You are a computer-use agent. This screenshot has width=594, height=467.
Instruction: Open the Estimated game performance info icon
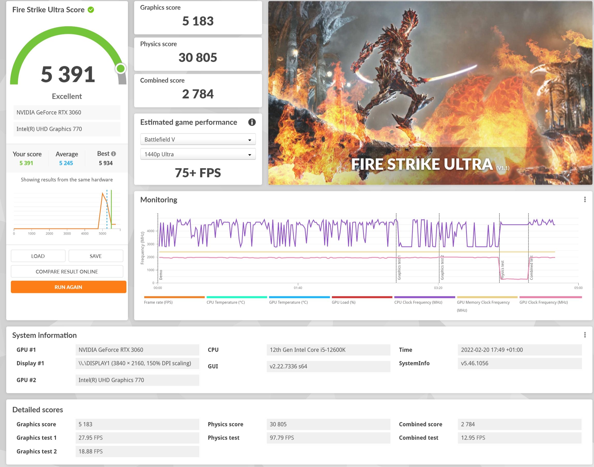click(x=252, y=122)
